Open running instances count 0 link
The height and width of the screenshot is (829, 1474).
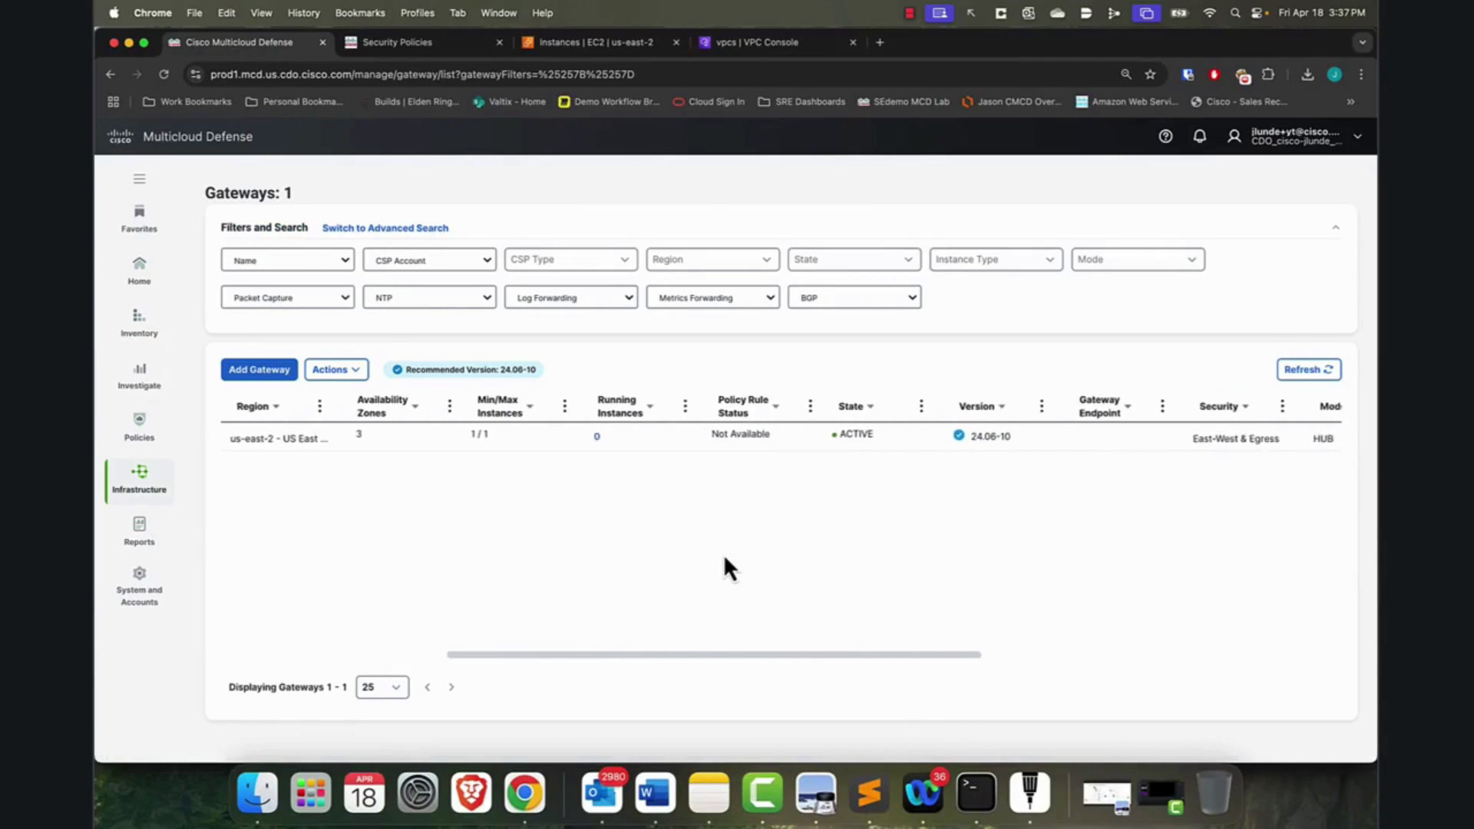tap(597, 437)
